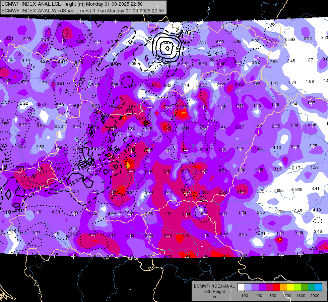Click the shear value 2.94
The height and width of the screenshot is (302, 328).
click(186, 214)
